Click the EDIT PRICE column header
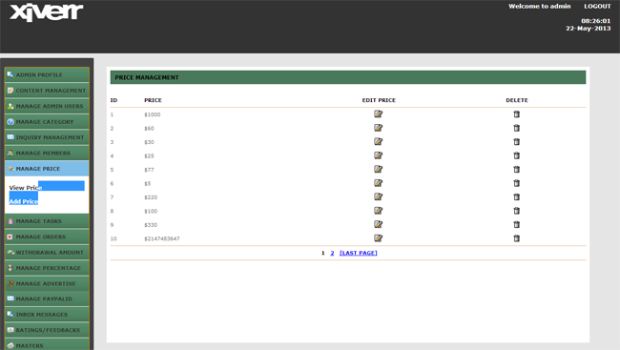The height and width of the screenshot is (350, 620). 379,100
